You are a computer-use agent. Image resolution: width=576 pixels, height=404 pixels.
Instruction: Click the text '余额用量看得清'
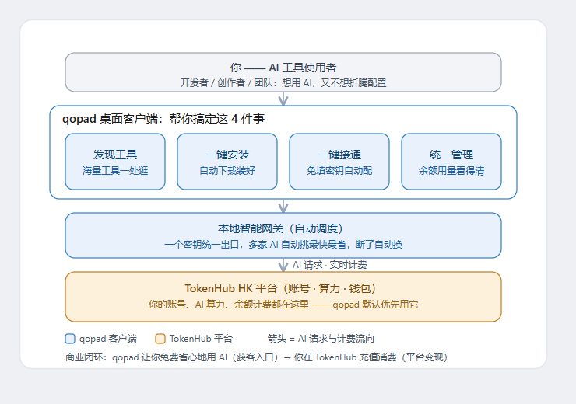click(x=451, y=170)
